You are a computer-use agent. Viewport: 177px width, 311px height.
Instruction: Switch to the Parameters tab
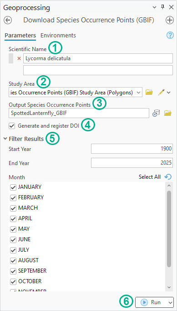click(x=20, y=36)
